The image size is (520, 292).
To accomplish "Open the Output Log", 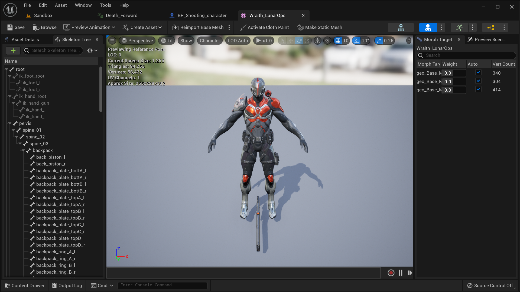I will [67, 286].
